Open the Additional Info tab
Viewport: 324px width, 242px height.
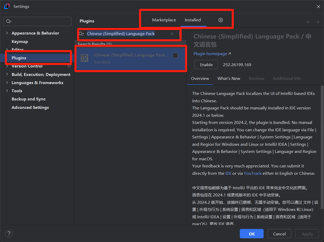(287, 79)
